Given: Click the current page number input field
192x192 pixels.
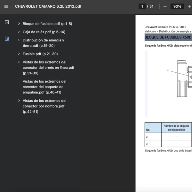Looking at the screenshot, I should pyautogui.click(x=142, y=6).
